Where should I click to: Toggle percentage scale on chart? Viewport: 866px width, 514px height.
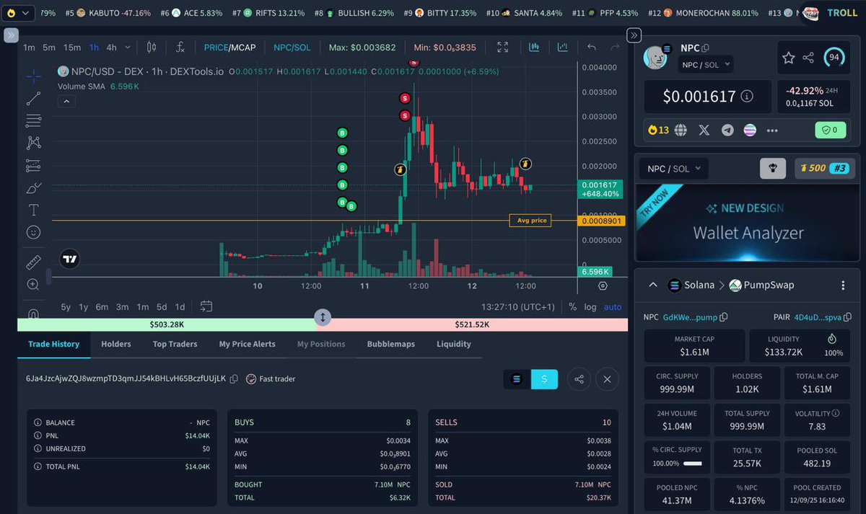tap(572, 307)
